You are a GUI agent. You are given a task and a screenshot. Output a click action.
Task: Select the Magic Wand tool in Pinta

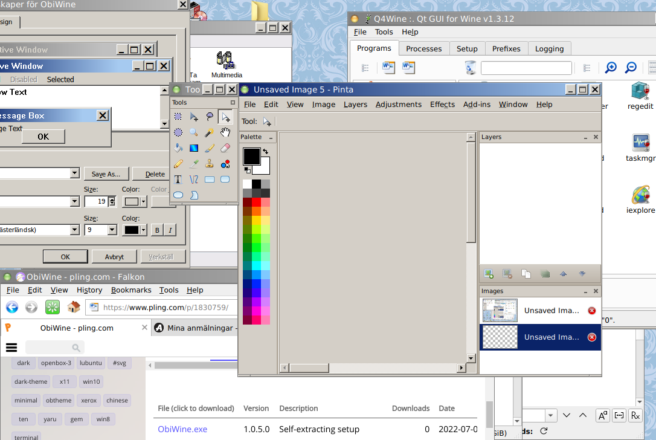pyautogui.click(x=210, y=132)
